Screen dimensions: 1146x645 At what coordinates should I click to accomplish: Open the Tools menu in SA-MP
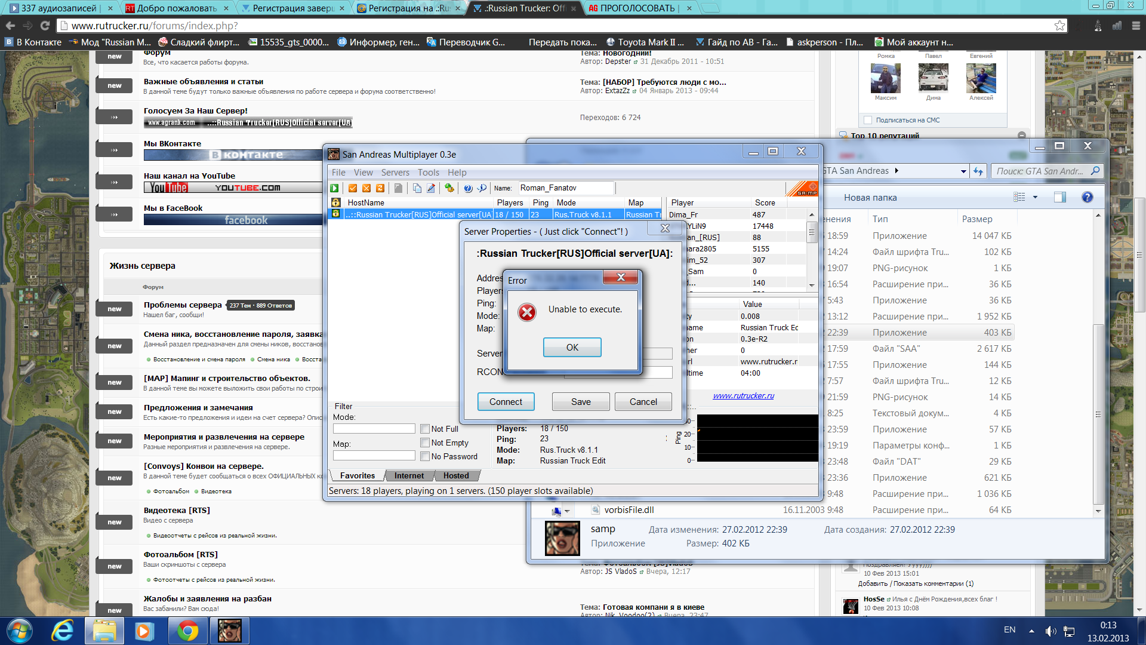(x=429, y=173)
